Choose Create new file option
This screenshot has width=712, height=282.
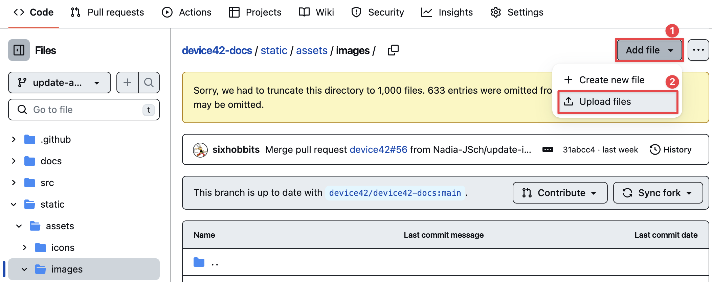pos(611,80)
